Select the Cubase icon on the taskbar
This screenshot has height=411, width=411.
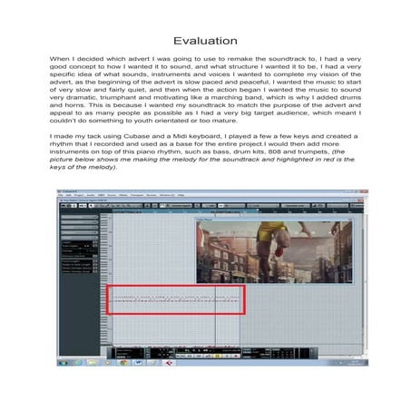(x=169, y=363)
